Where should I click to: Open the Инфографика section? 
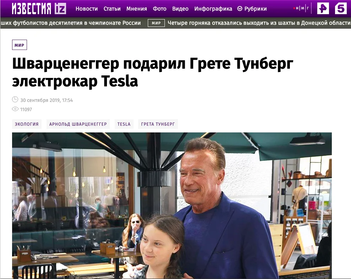(x=213, y=9)
